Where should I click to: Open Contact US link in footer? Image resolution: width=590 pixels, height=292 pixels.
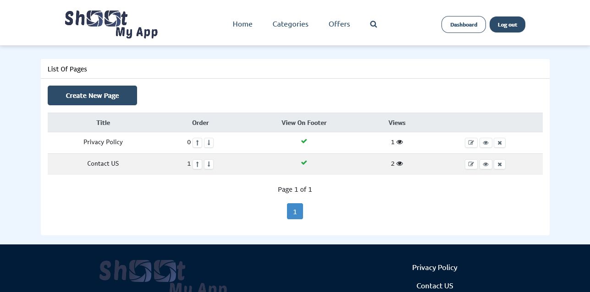tap(435, 286)
